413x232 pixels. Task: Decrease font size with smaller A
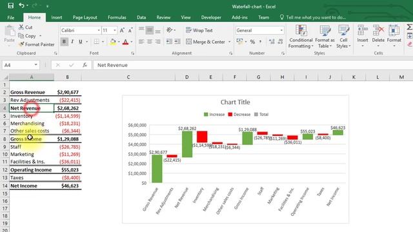point(130,30)
